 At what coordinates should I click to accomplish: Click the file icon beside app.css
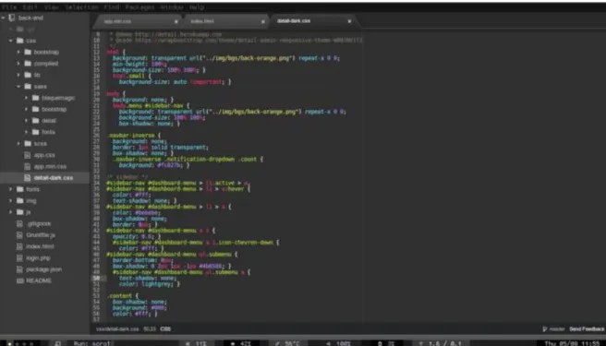point(28,155)
